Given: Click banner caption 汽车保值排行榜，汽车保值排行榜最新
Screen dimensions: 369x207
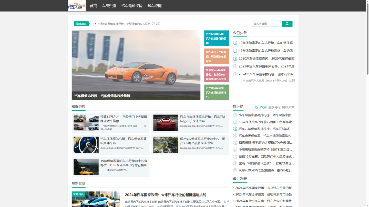Looking at the screenshot, I should 102,96.
